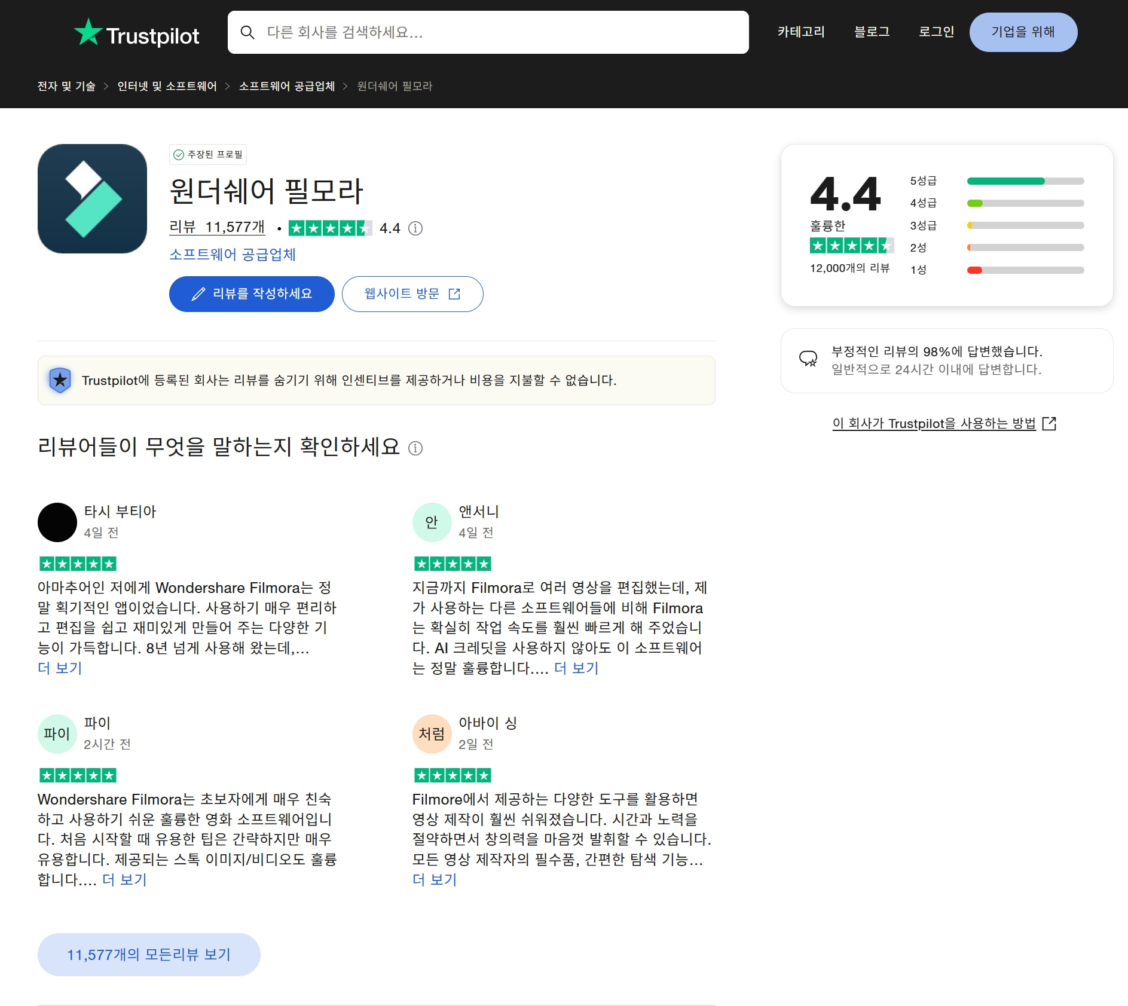
Task: Click 파이's green avatar
Action: [57, 734]
